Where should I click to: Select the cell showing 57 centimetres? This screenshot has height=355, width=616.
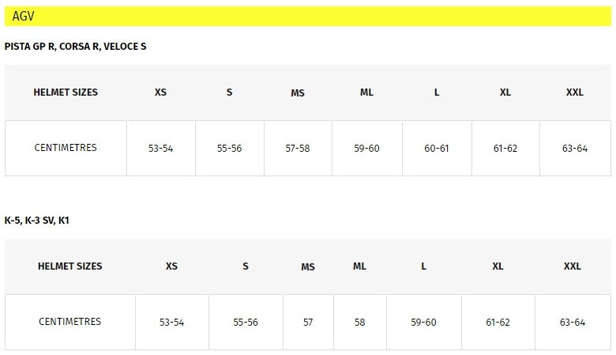[308, 323]
